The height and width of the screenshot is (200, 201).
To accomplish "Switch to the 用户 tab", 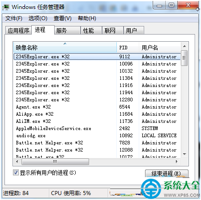I will (134, 30).
